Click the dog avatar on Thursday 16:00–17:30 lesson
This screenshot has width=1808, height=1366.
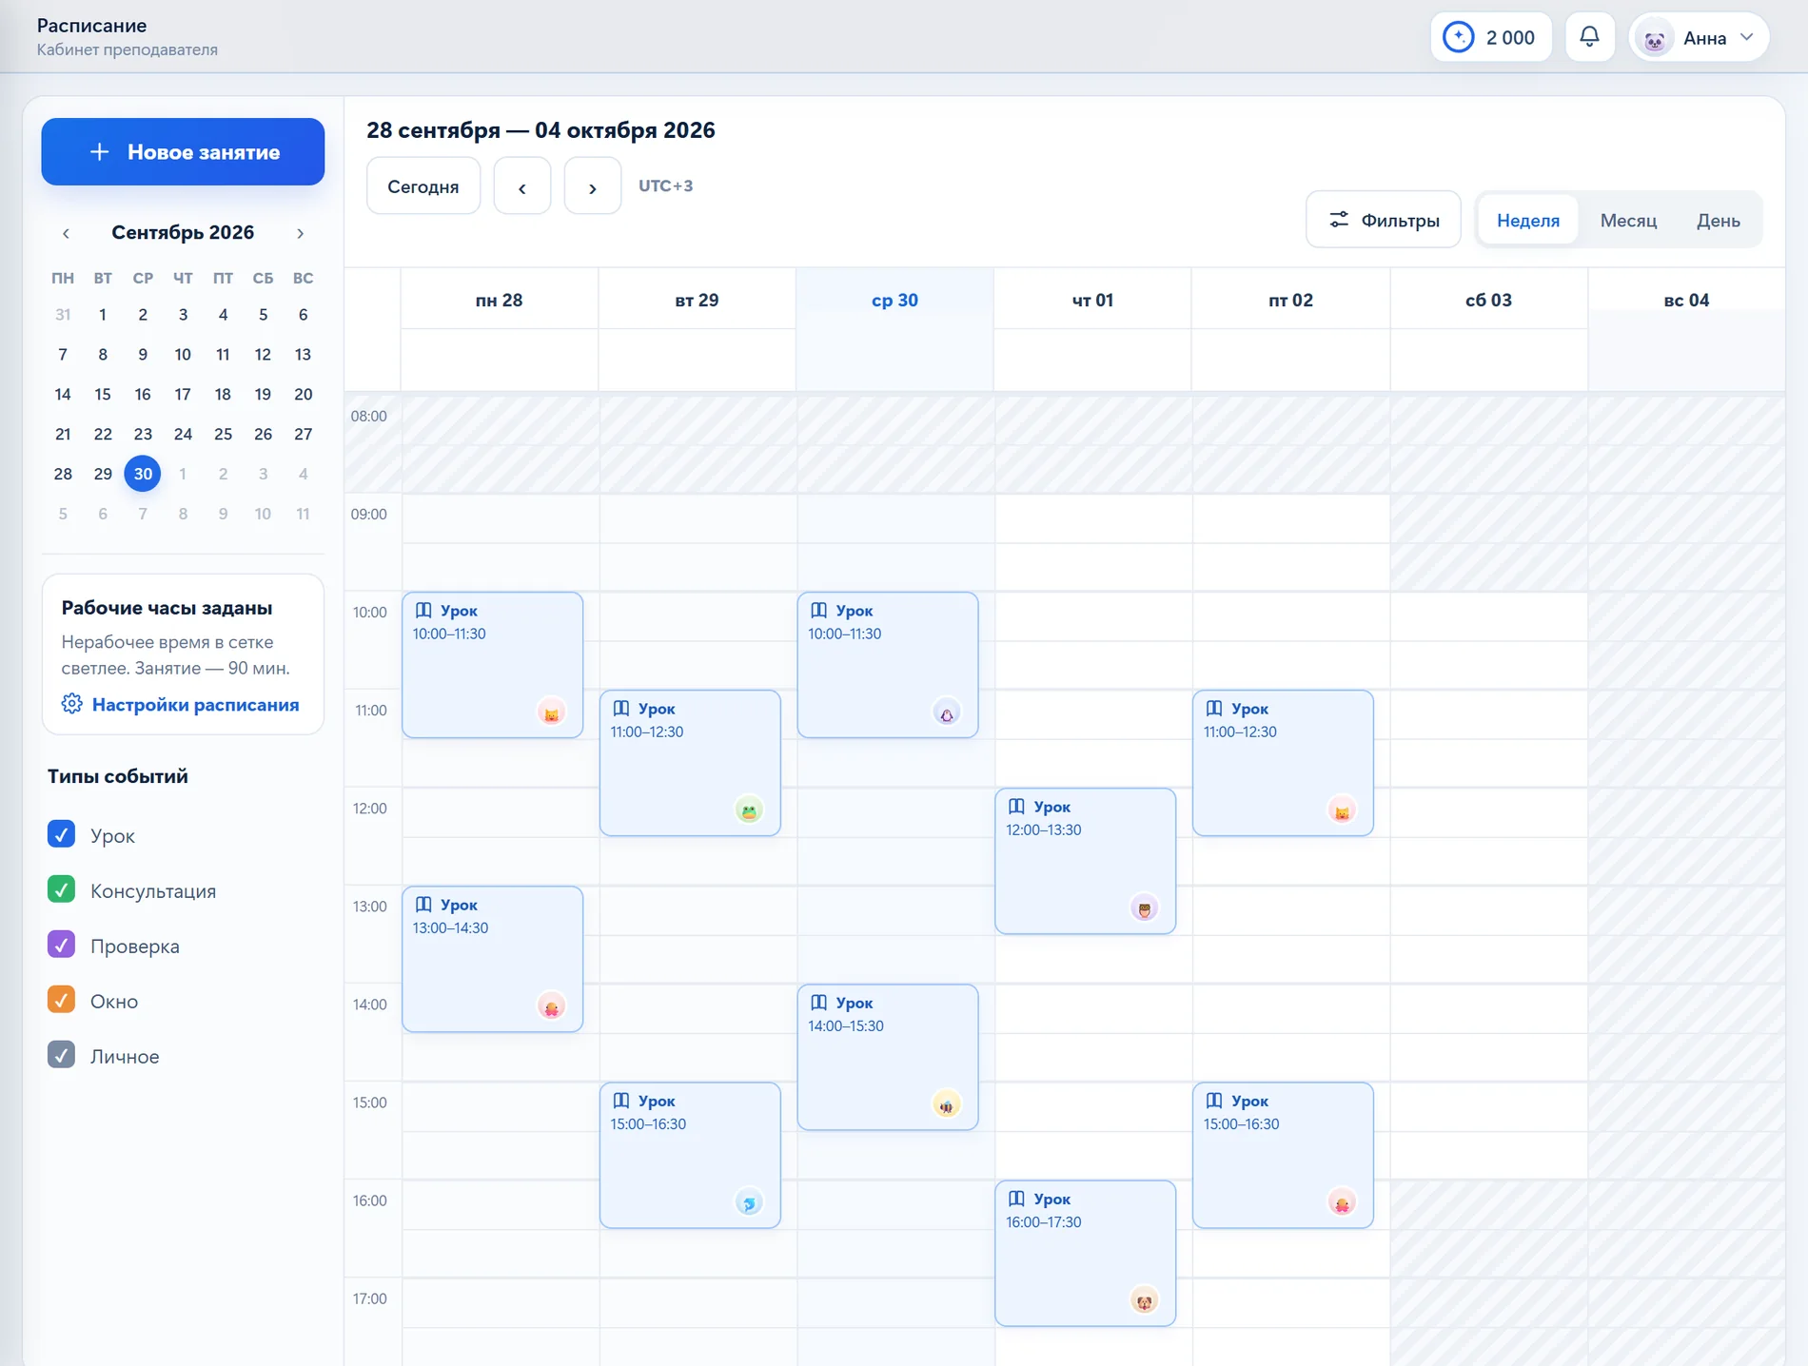tap(1144, 1300)
